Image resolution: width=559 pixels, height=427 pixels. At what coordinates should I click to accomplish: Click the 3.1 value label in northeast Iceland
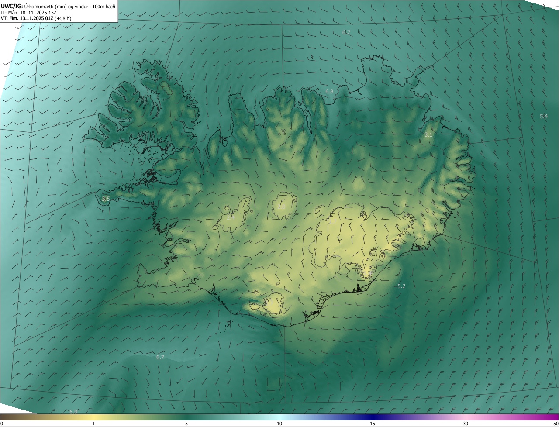click(x=428, y=135)
